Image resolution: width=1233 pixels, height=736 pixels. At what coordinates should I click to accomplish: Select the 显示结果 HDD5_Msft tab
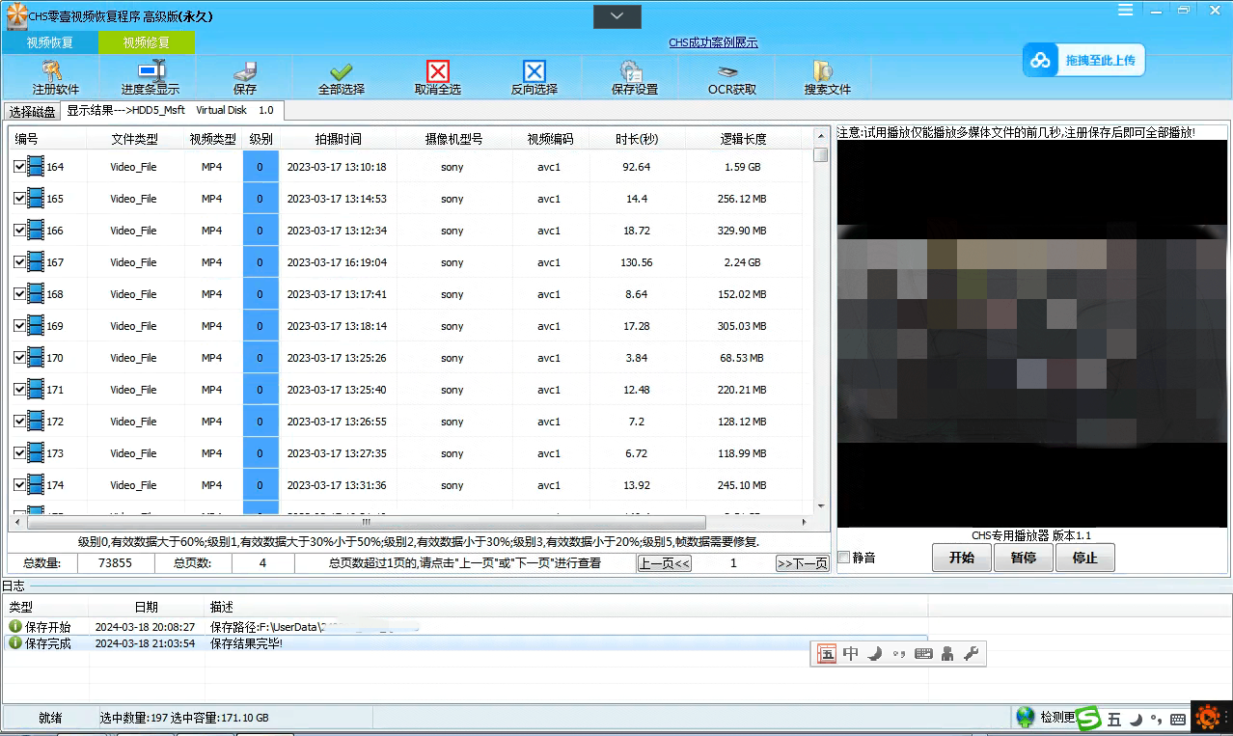170,110
